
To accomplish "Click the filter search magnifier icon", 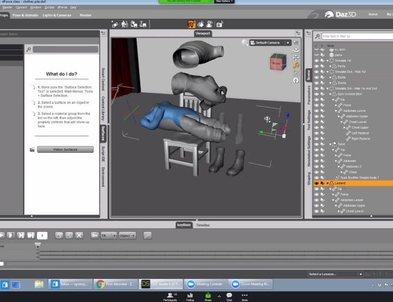I will coord(317,36).
